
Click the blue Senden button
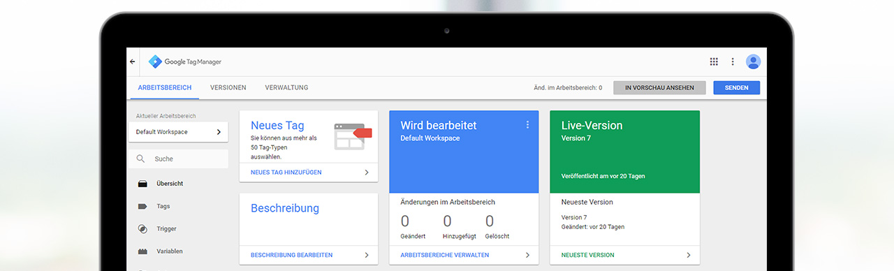click(737, 88)
